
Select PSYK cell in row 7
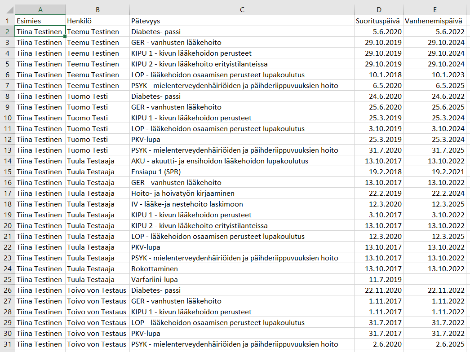point(242,85)
